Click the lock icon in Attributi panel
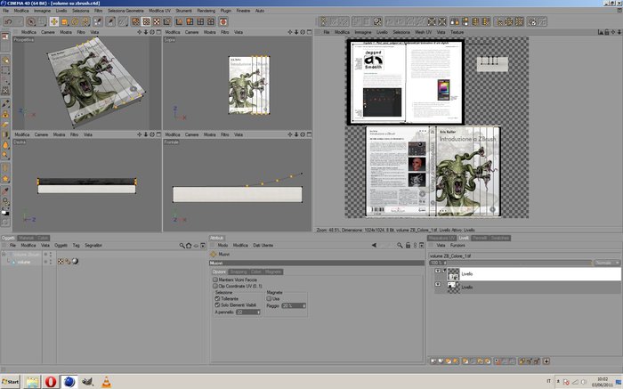This screenshot has width=623, height=389. 408,245
